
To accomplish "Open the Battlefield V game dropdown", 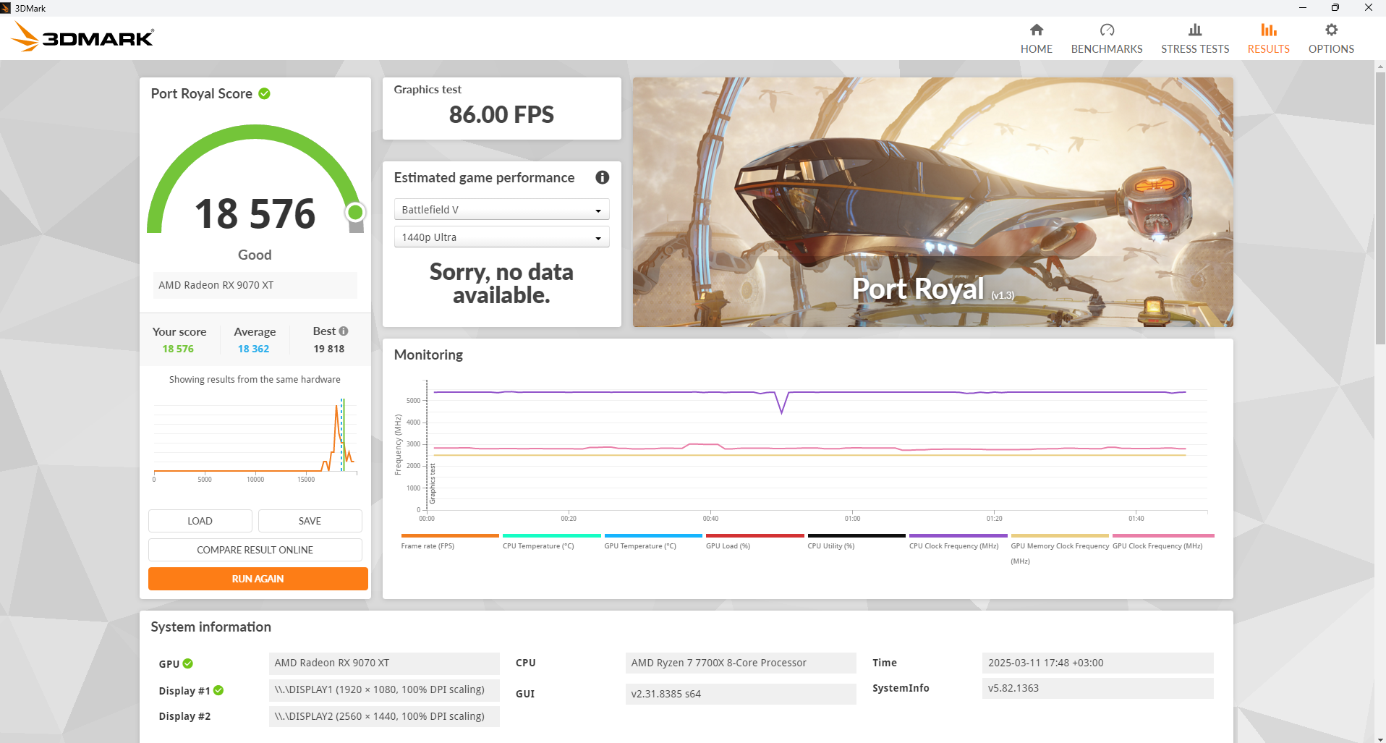I will (x=501, y=209).
